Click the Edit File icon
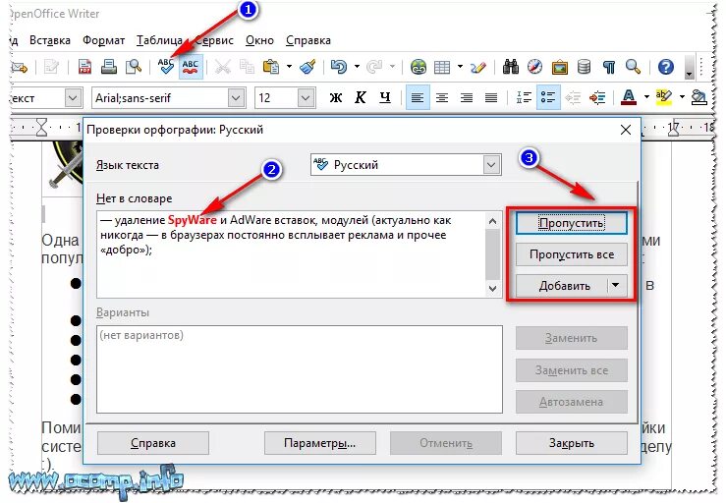Viewport: 726px width, 503px height. coord(51,67)
